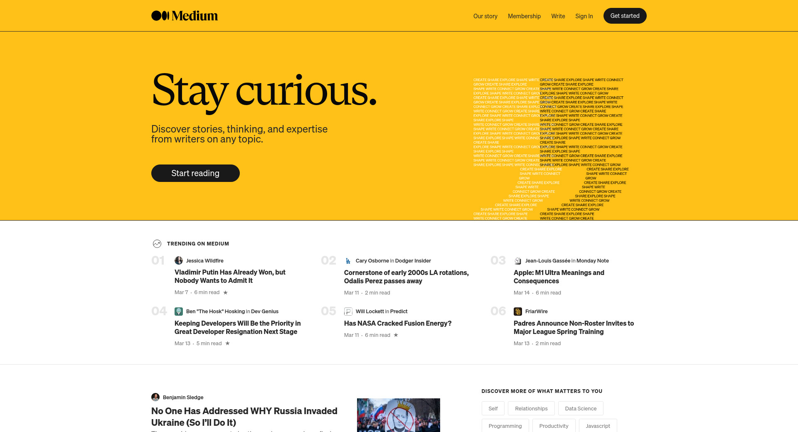This screenshot has width=798, height=432.
Task: Visit Jessica Wildfire's author page
Action: [205, 261]
